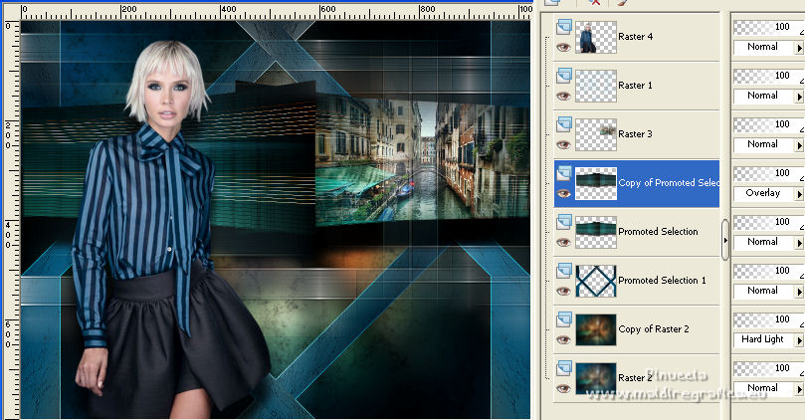Hide the Raster 4 layer with its eye

564,47
